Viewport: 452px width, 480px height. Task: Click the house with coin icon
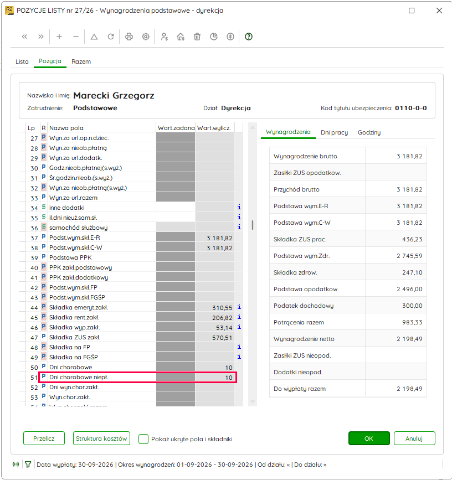coord(181,37)
